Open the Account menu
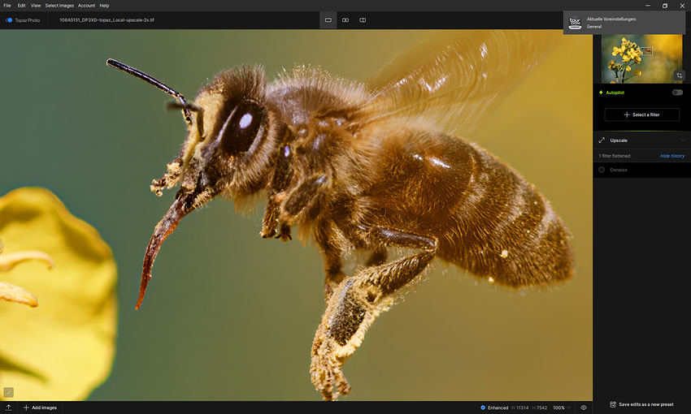Image resolution: width=691 pixels, height=414 pixels. (x=86, y=6)
